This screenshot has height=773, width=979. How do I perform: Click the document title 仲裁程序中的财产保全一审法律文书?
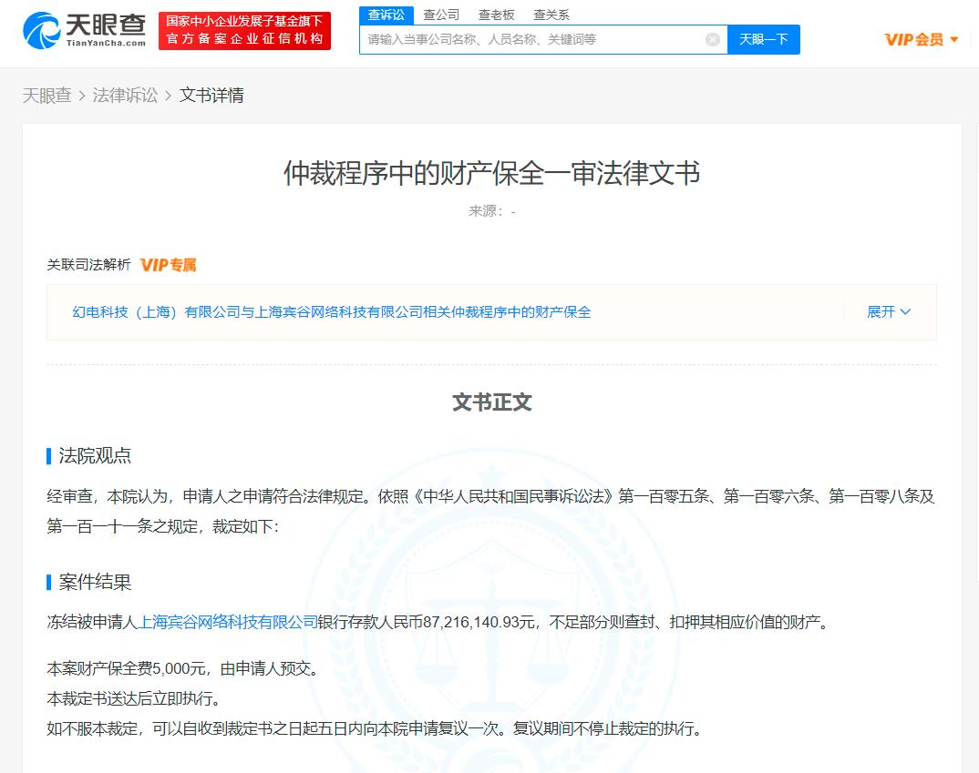[x=492, y=173]
